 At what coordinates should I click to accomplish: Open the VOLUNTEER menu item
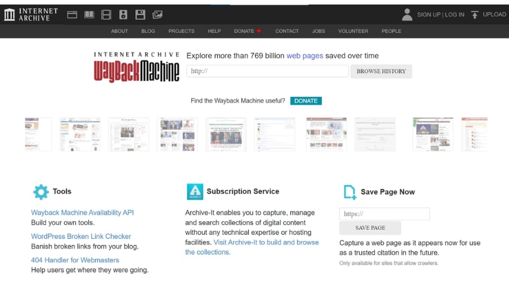click(x=353, y=31)
